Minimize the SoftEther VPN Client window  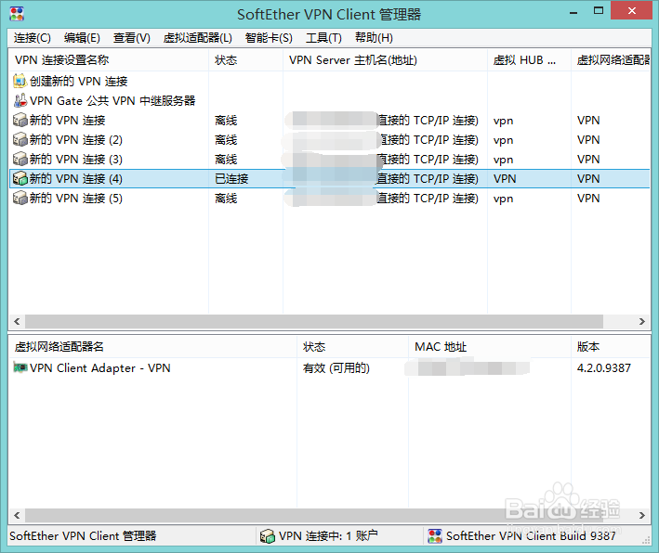573,12
